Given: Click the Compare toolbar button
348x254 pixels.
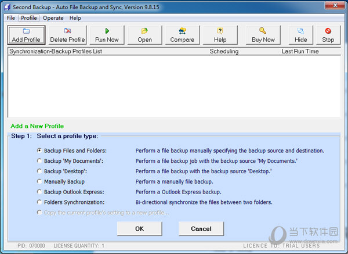Looking at the screenshot, I should 182,35.
